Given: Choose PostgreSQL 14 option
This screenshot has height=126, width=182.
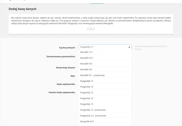Looking at the screenshot, I should 105,98.
